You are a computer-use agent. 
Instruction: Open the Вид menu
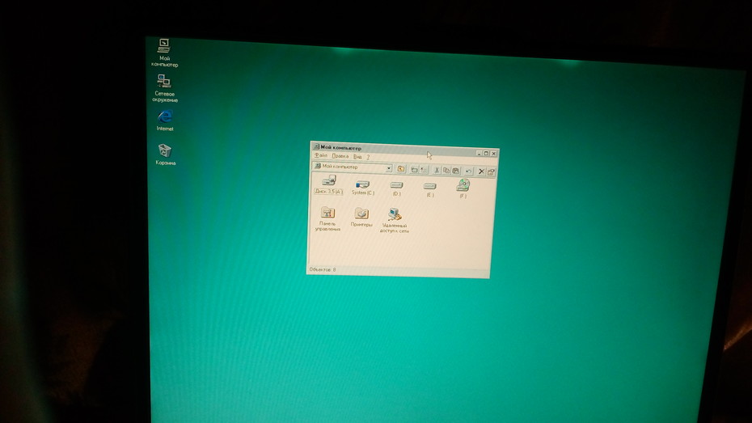(x=357, y=156)
